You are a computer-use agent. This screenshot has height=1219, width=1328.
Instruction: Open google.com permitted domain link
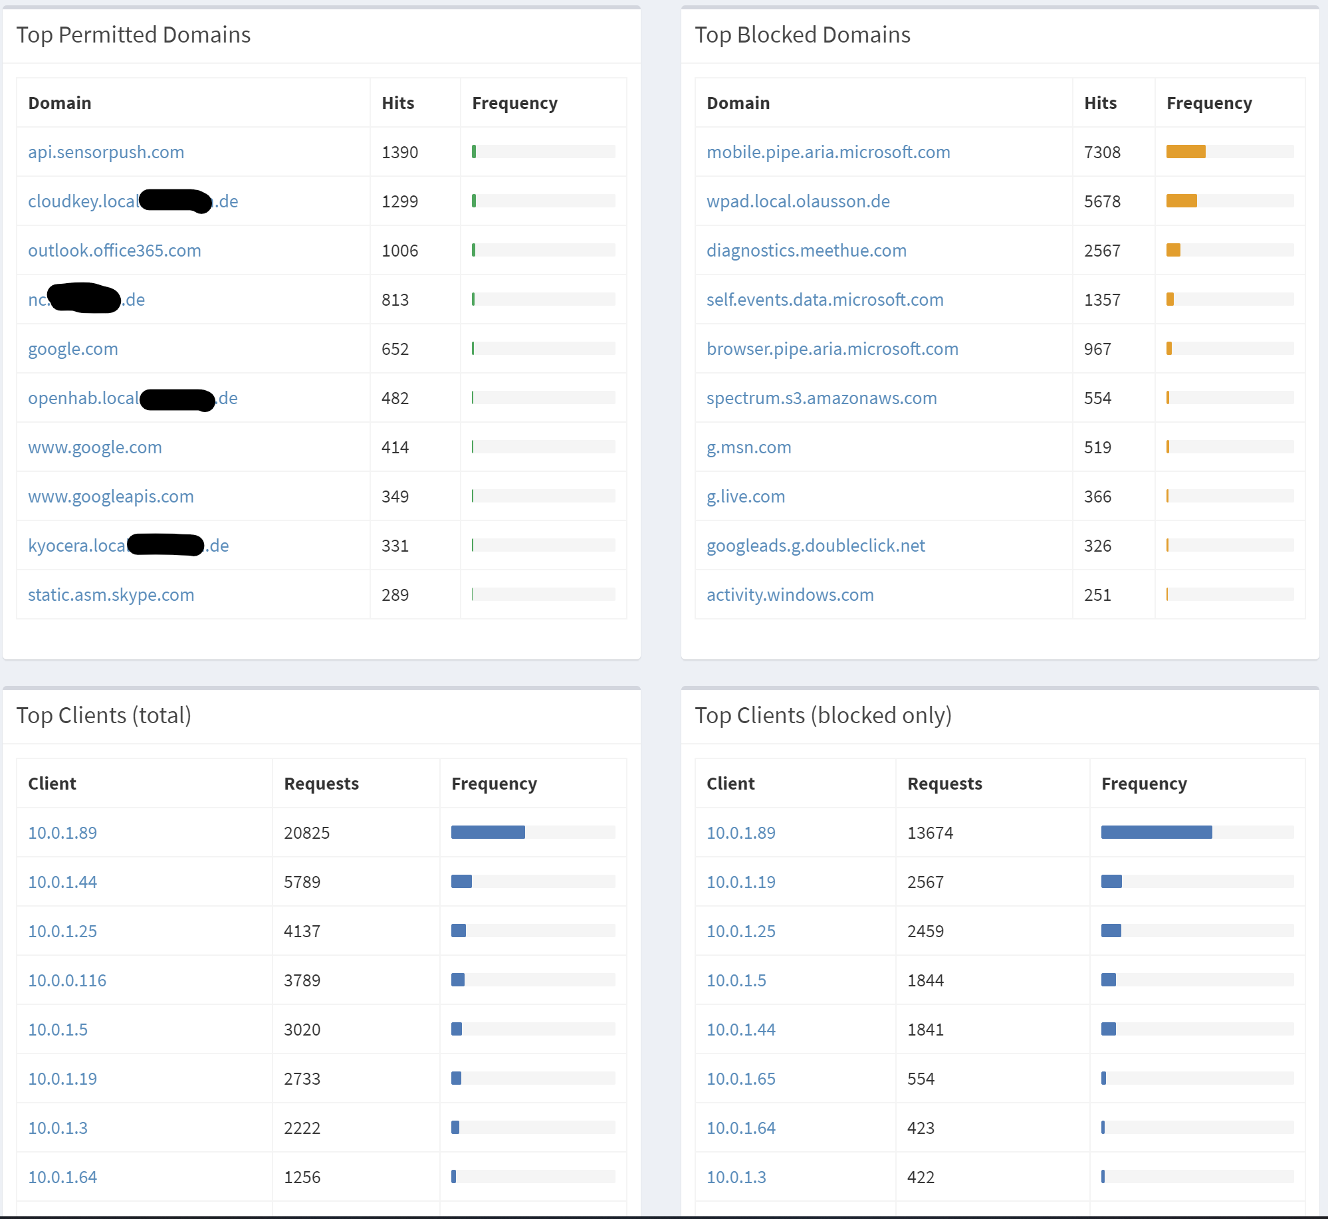point(73,349)
